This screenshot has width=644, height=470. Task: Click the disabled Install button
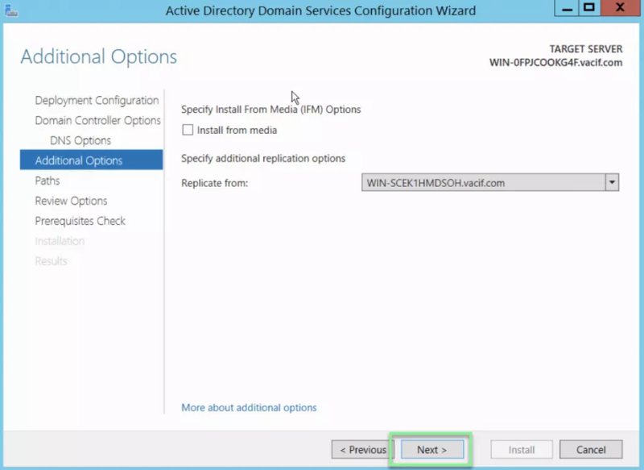[x=521, y=449]
